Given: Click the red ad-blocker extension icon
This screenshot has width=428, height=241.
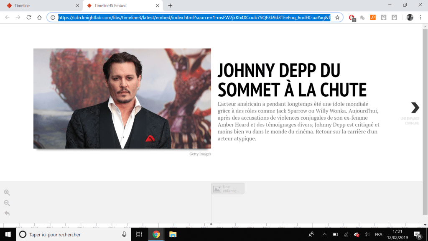Looking at the screenshot, I should [352, 18].
